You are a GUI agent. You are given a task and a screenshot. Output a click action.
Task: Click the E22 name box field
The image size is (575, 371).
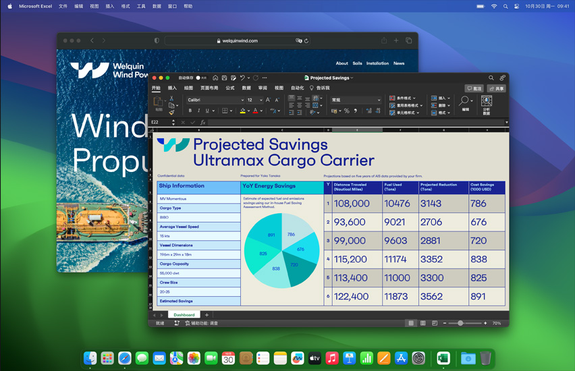161,123
